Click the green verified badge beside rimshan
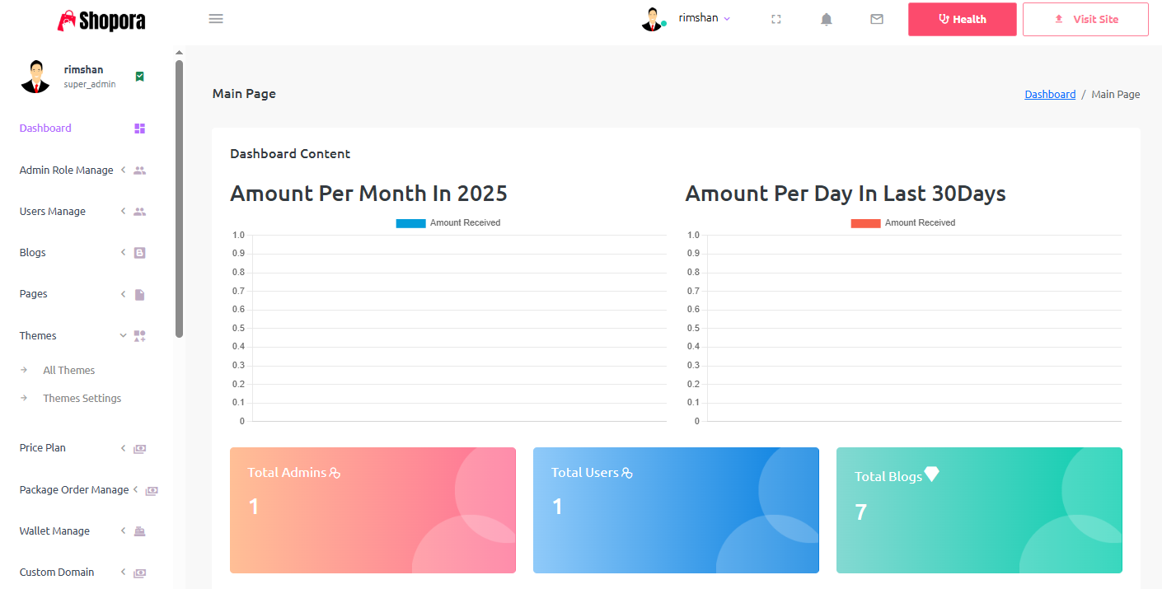Image resolution: width=1162 pixels, height=589 pixels. point(140,77)
